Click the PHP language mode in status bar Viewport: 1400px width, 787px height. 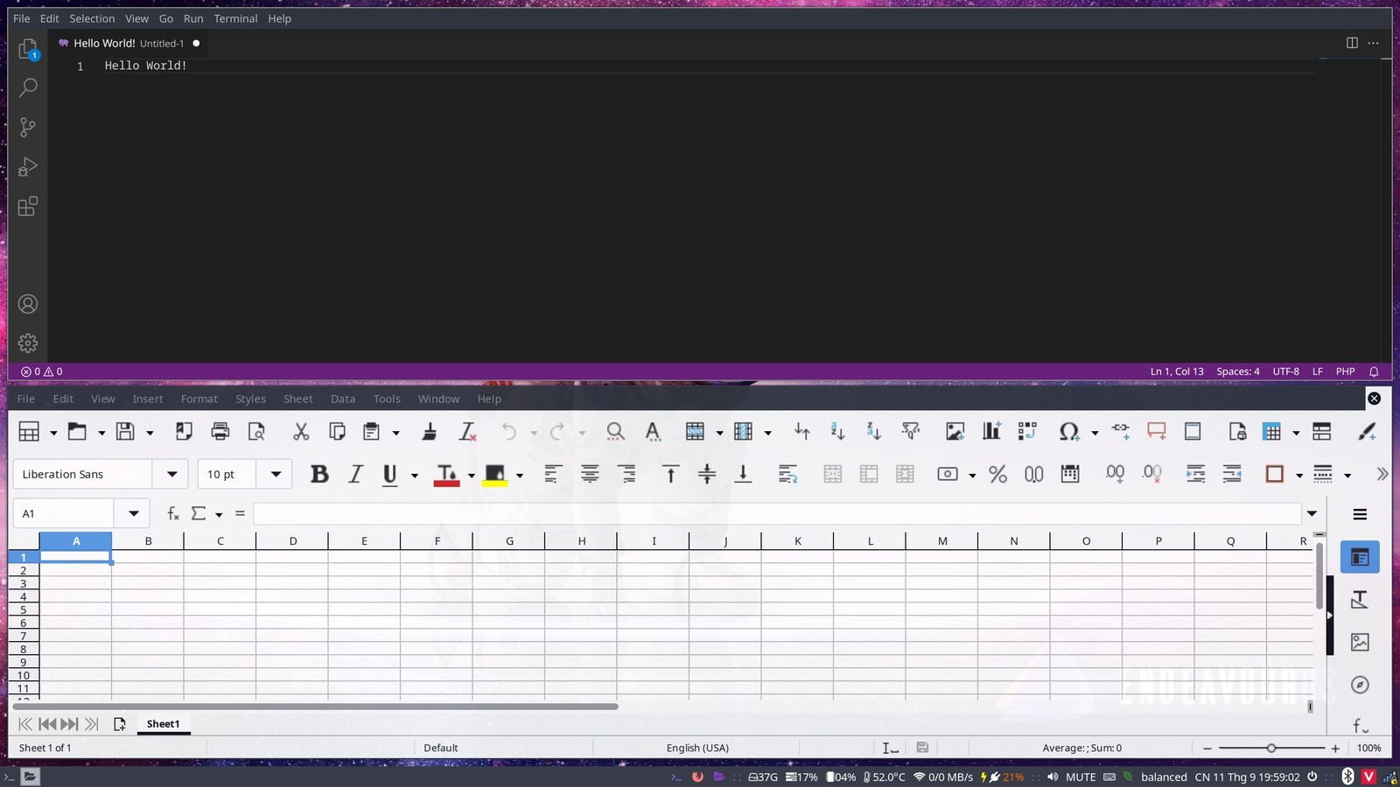[x=1345, y=372]
